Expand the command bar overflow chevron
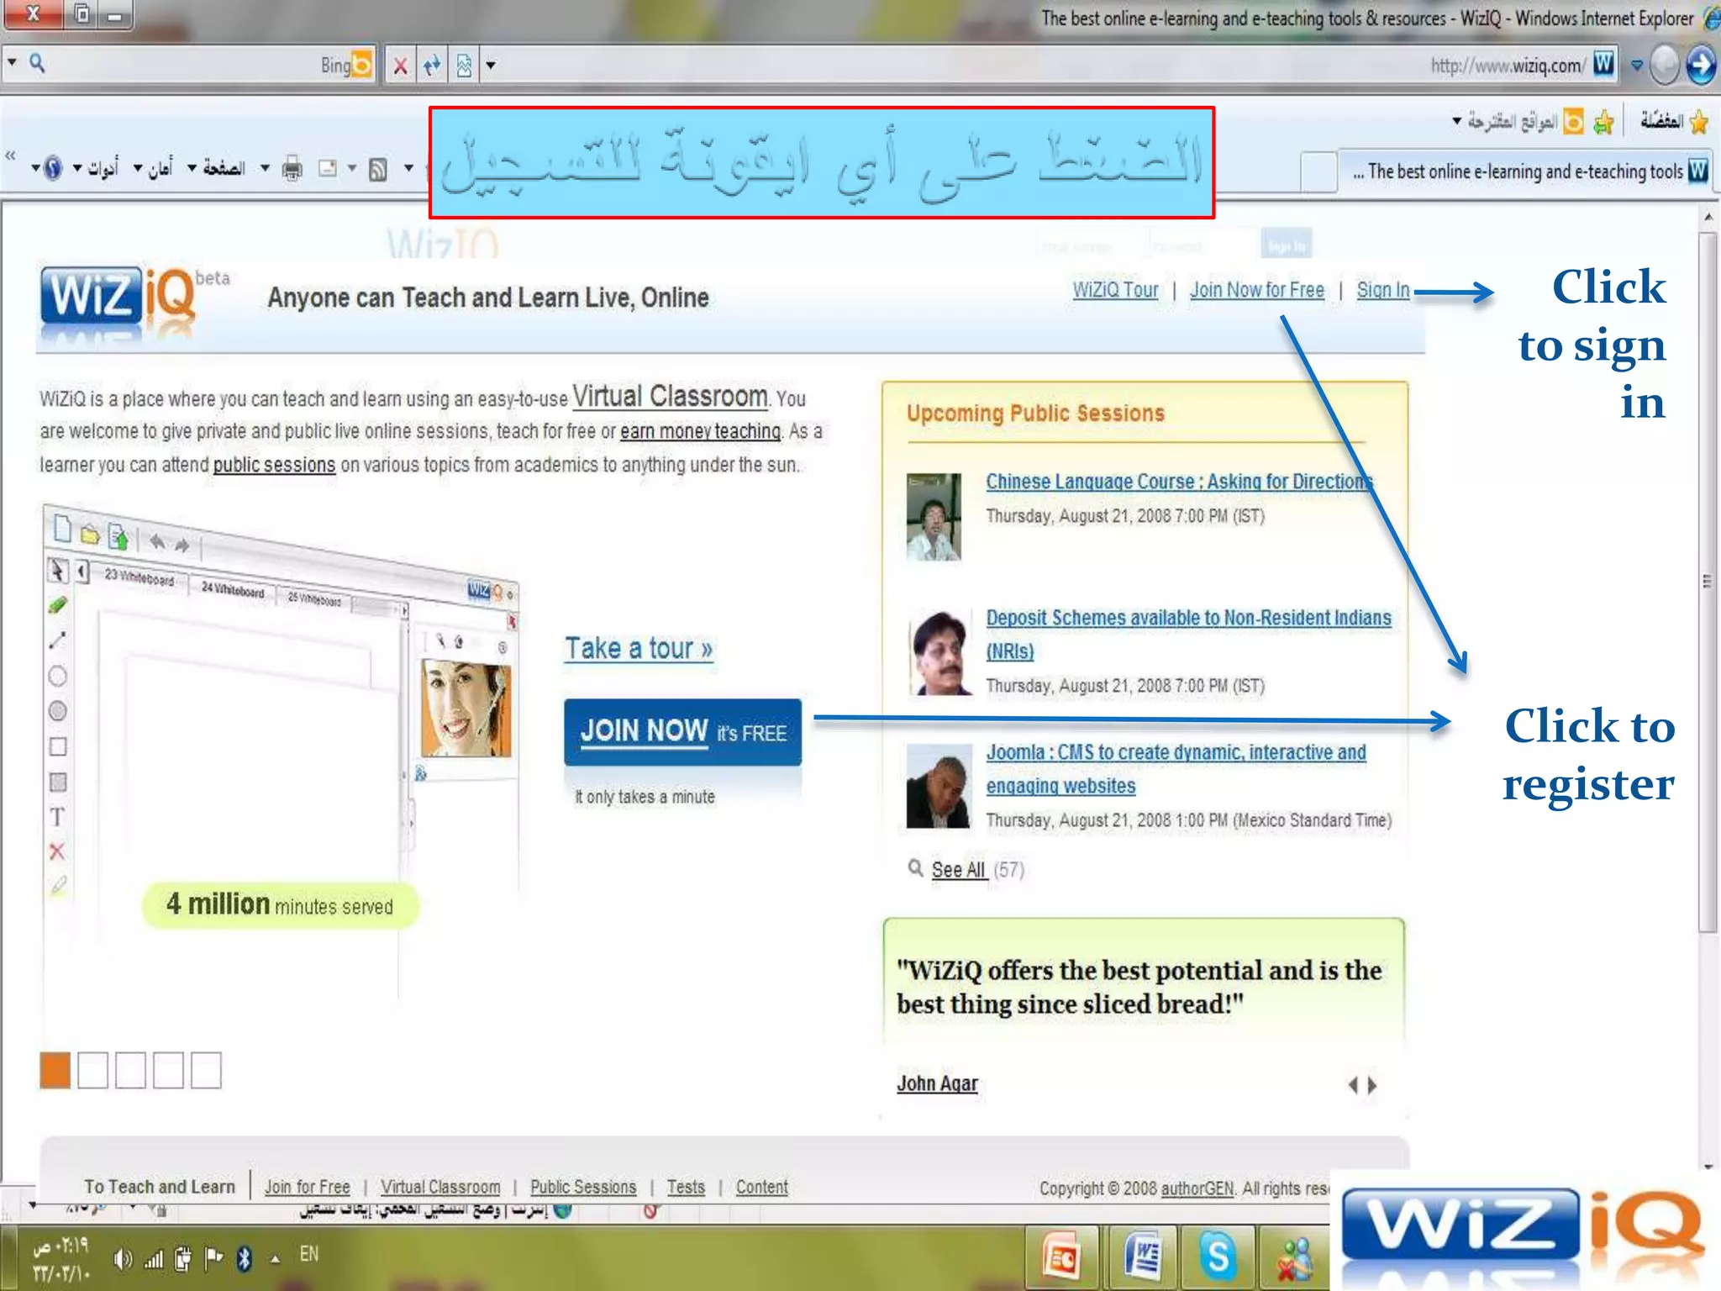This screenshot has height=1291, width=1721. pos(10,156)
